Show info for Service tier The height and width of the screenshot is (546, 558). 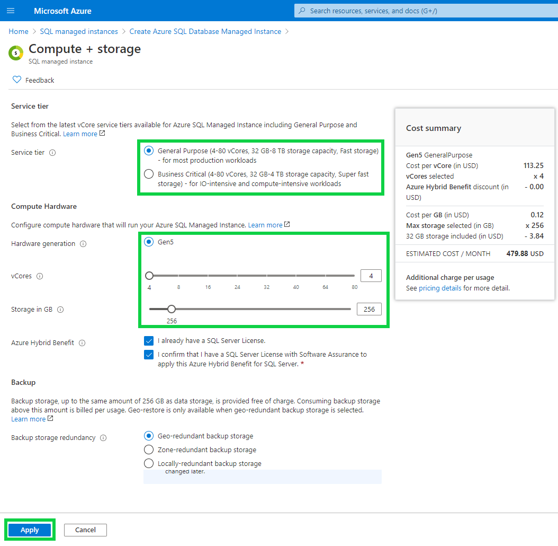point(52,153)
